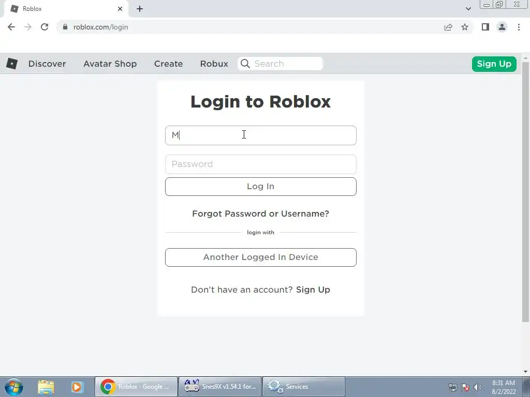Close the Roblox tab

pyautogui.click(x=120, y=9)
